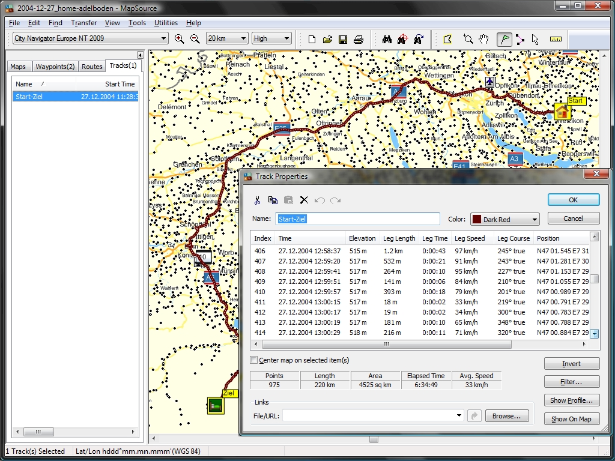Screen dimensions: 615x461
Task: Select track point row index 406
Action: (420, 251)
